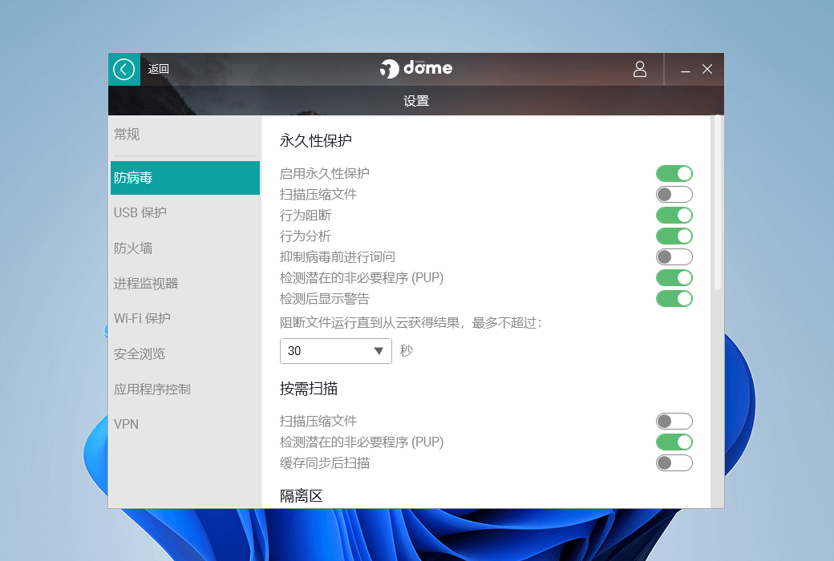Click the Panda Dome logo

click(x=416, y=69)
